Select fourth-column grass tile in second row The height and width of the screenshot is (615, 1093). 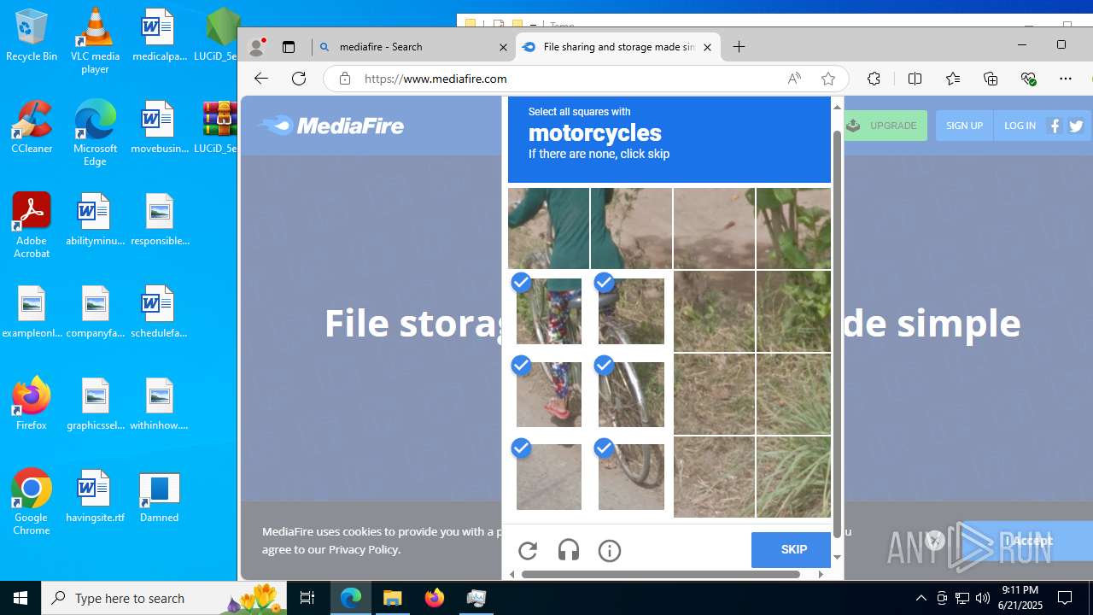click(x=793, y=311)
